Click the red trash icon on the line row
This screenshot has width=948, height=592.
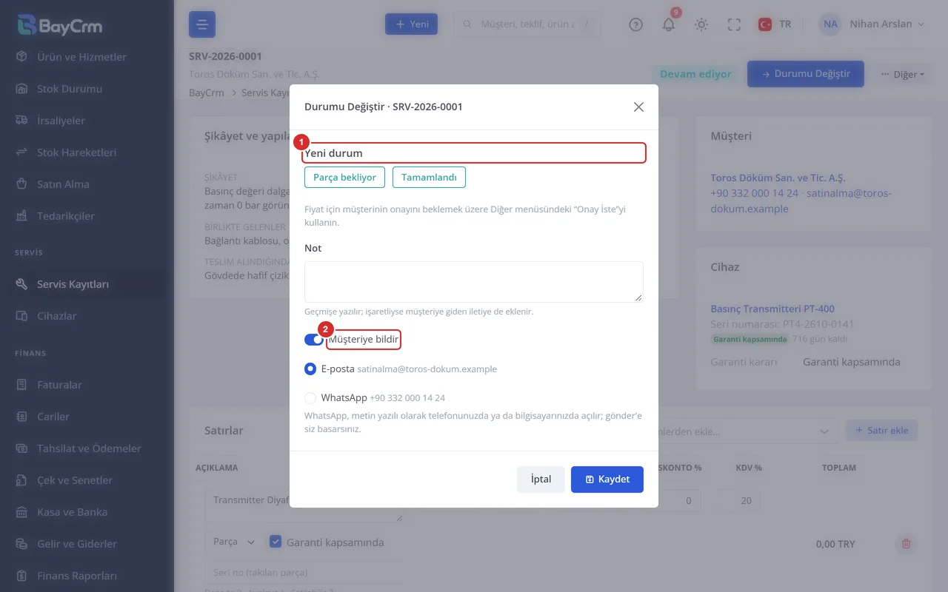click(906, 544)
